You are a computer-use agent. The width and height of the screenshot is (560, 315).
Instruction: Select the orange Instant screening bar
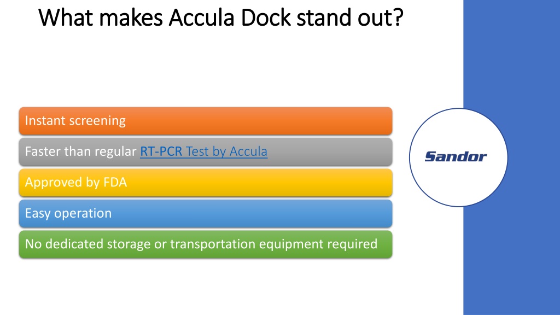tap(206, 121)
